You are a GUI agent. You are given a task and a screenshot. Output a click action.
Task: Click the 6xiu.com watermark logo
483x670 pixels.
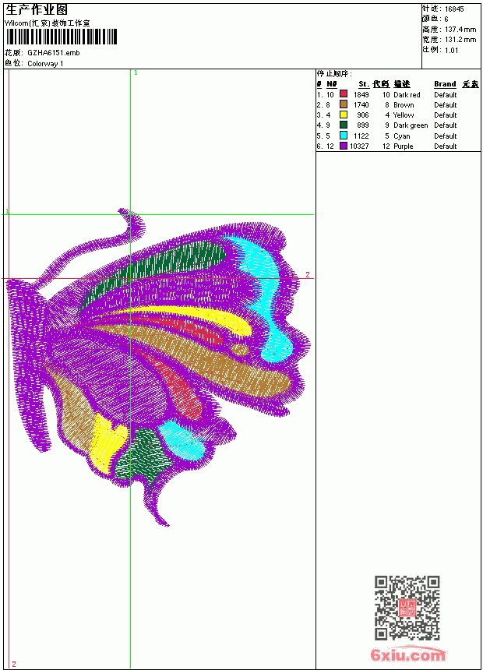tap(407, 654)
